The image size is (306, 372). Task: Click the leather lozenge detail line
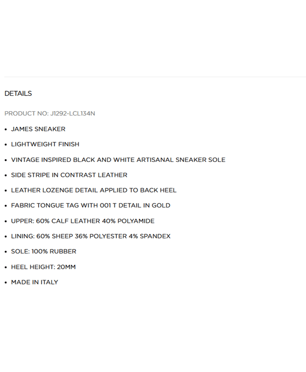point(94,190)
